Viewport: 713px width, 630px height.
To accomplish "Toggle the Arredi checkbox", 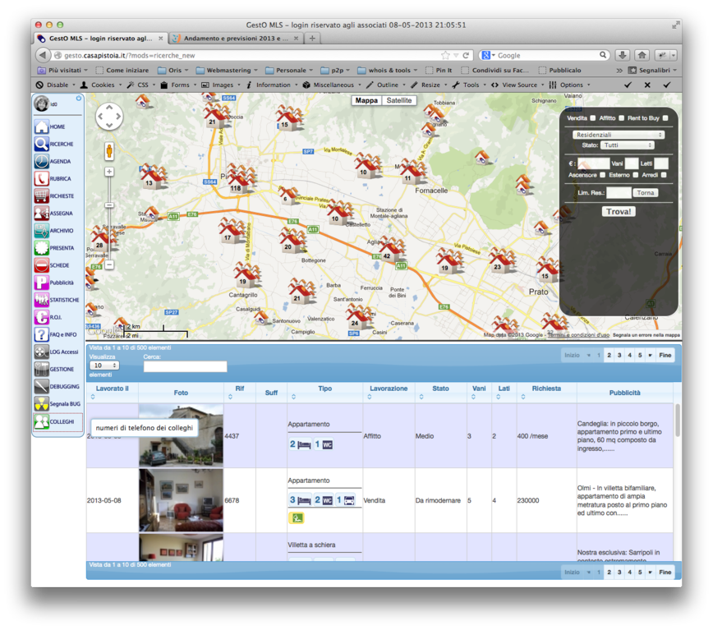I will (x=664, y=175).
